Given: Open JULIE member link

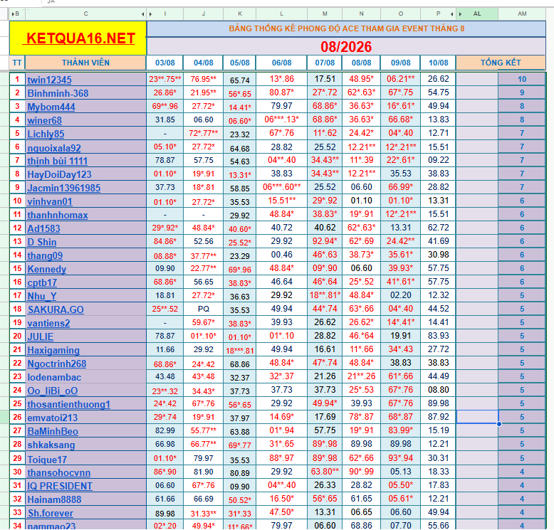Looking at the screenshot, I should tap(41, 336).
